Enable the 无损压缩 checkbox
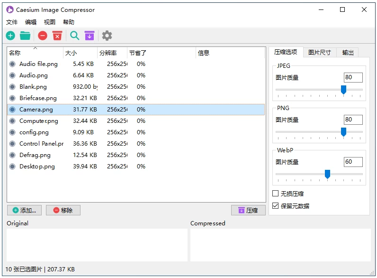377x278 pixels. pyautogui.click(x=276, y=194)
